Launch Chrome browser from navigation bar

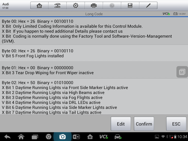click(49, 137)
